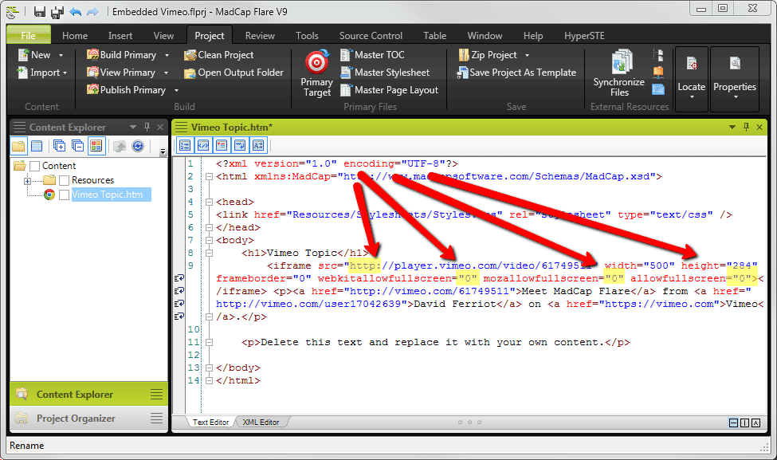Click the Content Explorer accordion menu icon

tap(156, 395)
